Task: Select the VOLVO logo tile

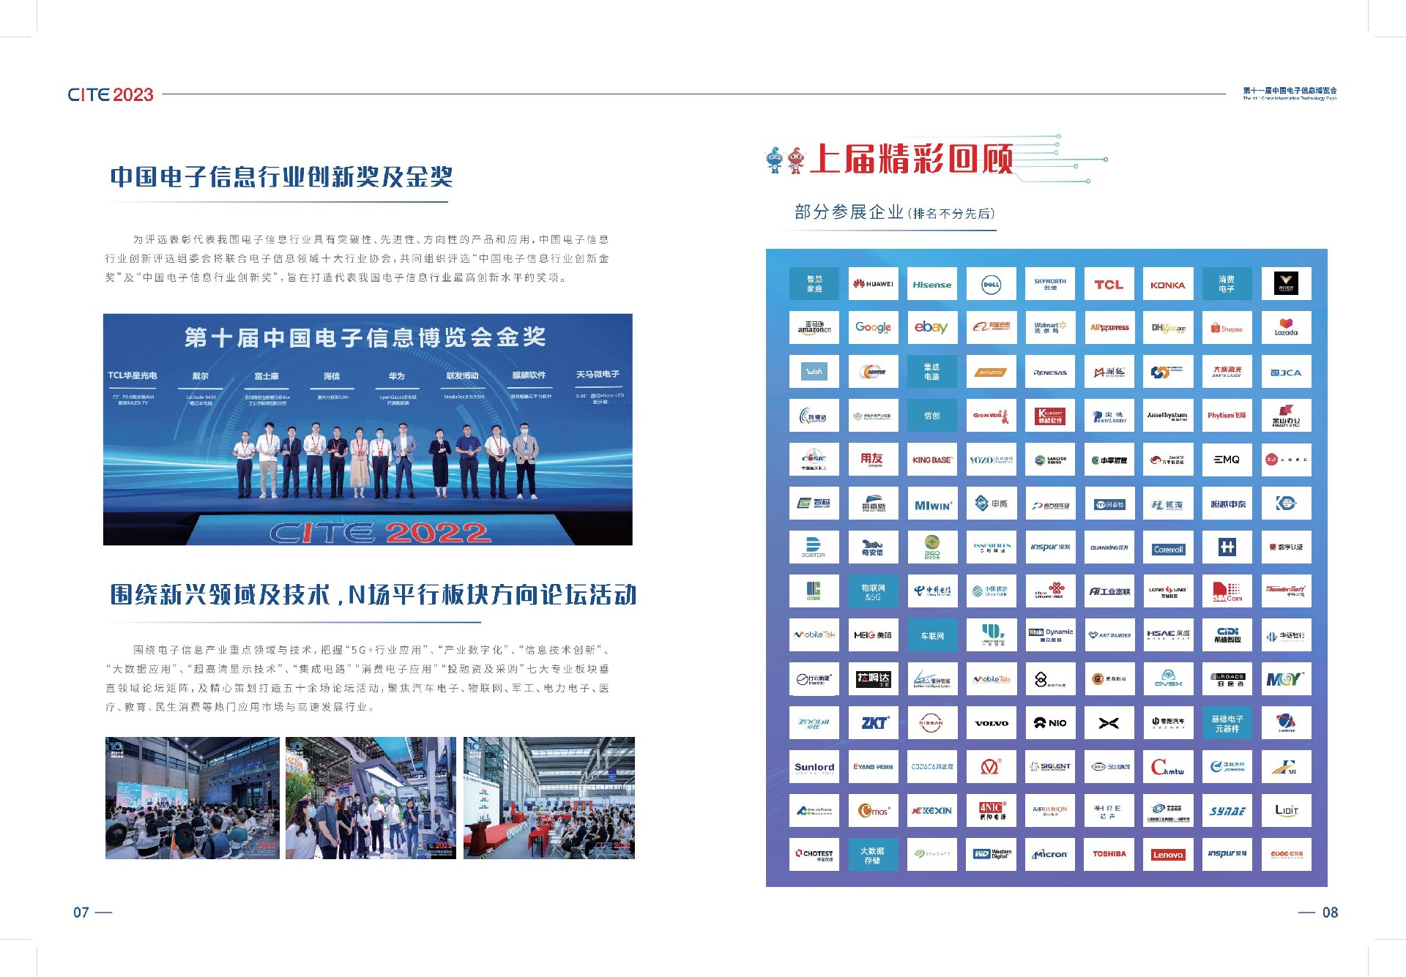Action: click(992, 722)
